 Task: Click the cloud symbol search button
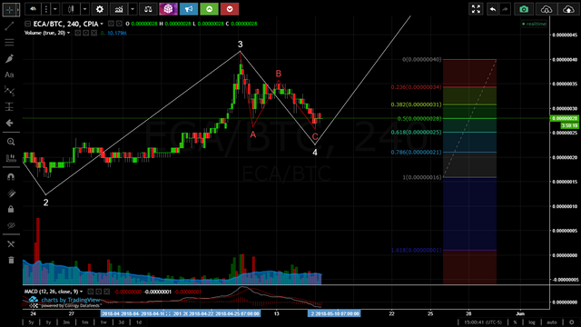[x=33, y=9]
